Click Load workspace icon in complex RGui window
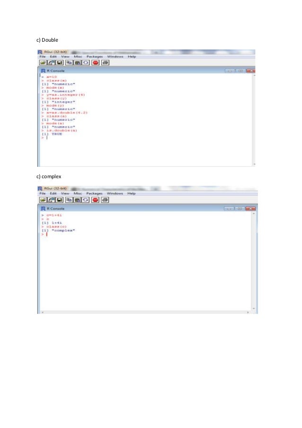The height and width of the screenshot is (428, 302). pyautogui.click(x=51, y=200)
